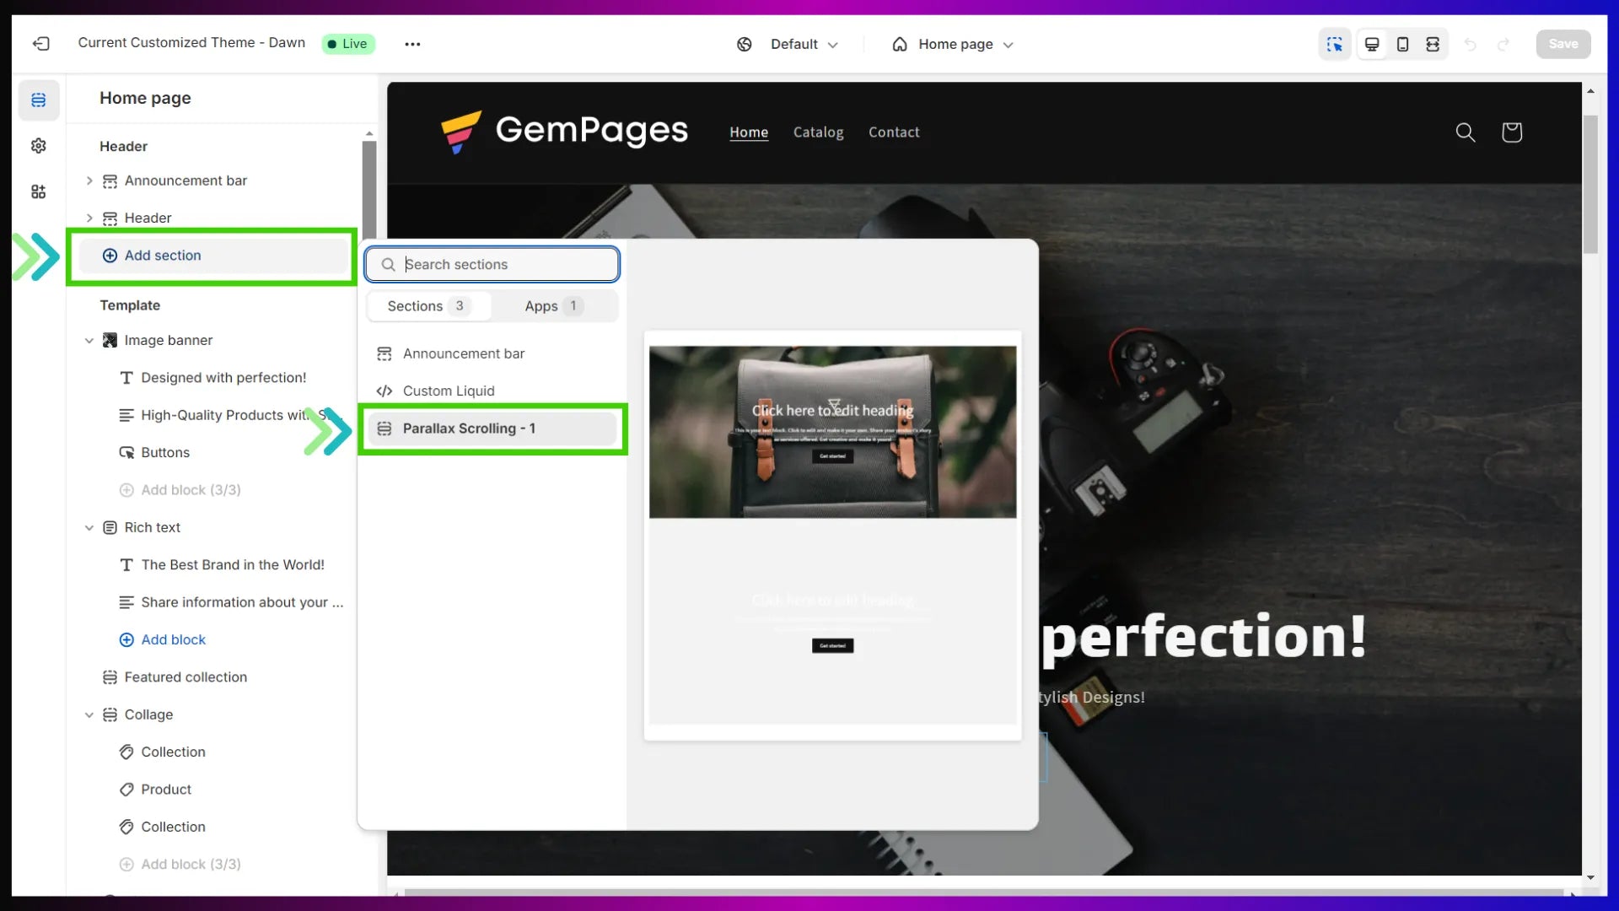Screen dimensions: 1619x911
Task: Select the Sections sidebar icon
Action: pos(39,100)
